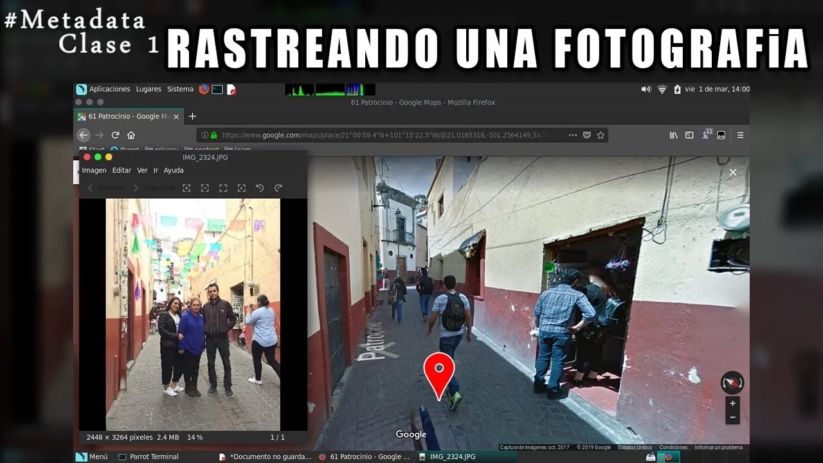Zoom out of the image in viewer
Viewport: 823px width, 463px height.
tap(204, 188)
